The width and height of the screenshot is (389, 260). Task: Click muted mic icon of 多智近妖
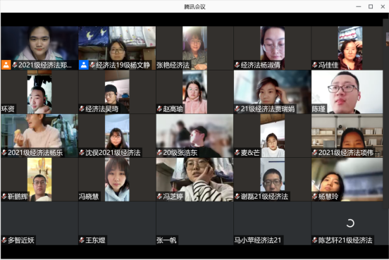(x=4, y=240)
